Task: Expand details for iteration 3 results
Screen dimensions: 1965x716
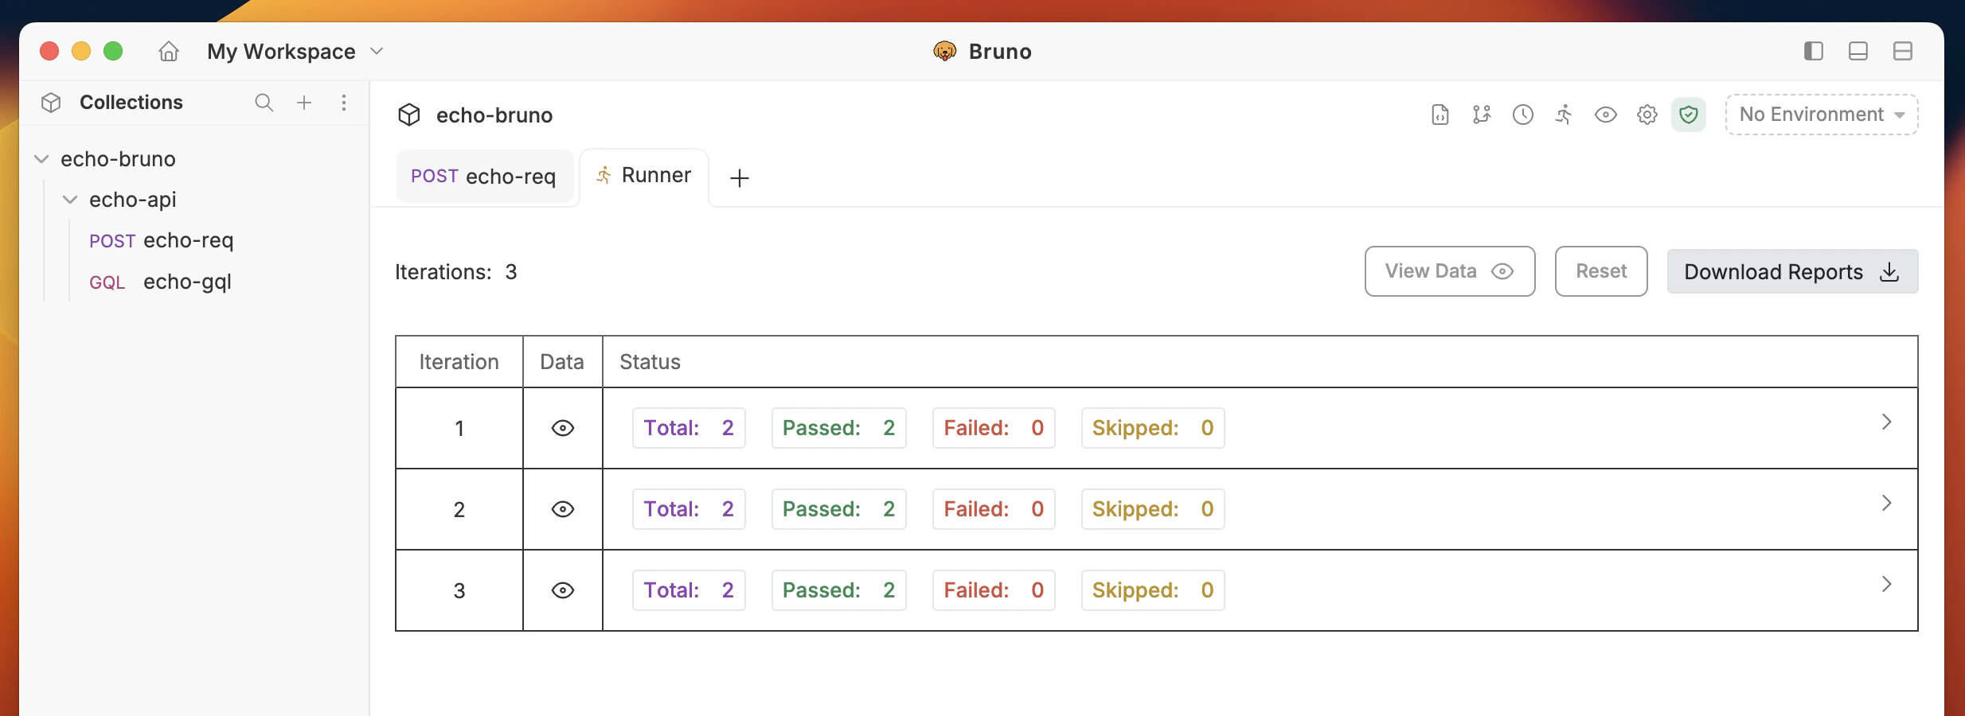Action: [1887, 584]
